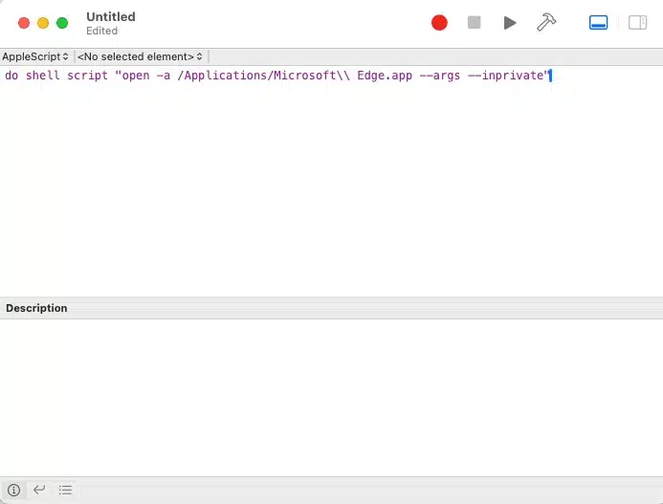Show the result via reply arrow icon
This screenshot has width=663, height=504.
pyautogui.click(x=39, y=490)
